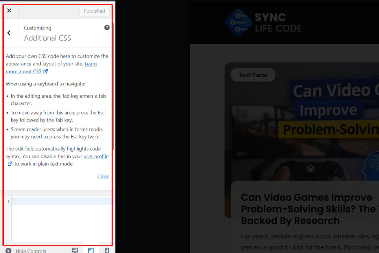Image resolution: width=379 pixels, height=253 pixels.
Task: Switch to mobile preview mode
Action: (x=107, y=250)
